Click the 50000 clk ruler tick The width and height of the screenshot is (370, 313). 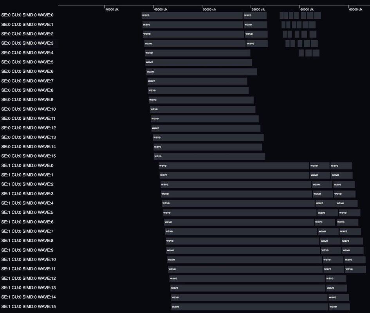coord(209,9)
